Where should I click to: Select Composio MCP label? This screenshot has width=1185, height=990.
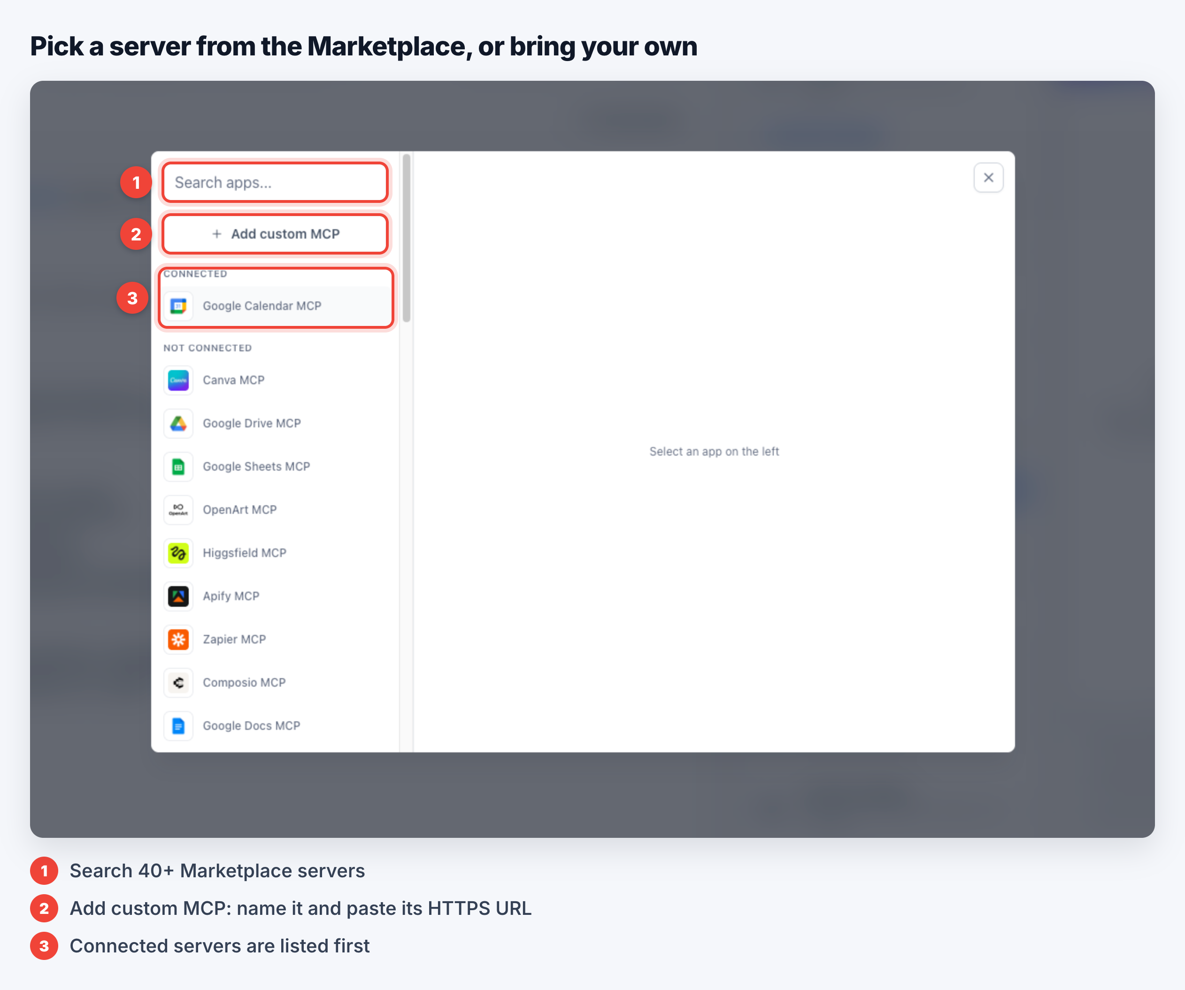[244, 682]
